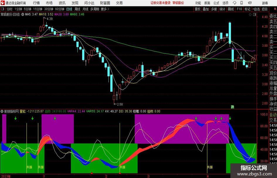Click the 叠加 overlay button
This screenshot has width=277, height=178.
click(x=206, y=9)
